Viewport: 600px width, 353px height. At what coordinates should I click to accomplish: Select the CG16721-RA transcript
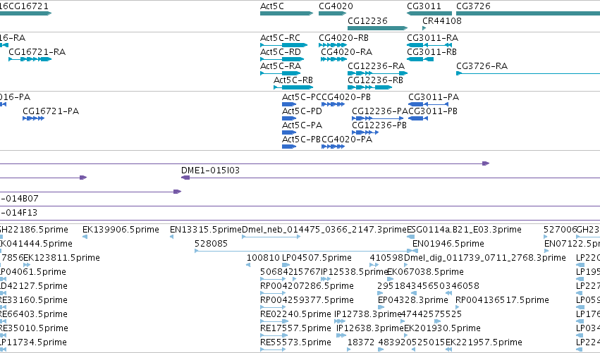click(30, 59)
